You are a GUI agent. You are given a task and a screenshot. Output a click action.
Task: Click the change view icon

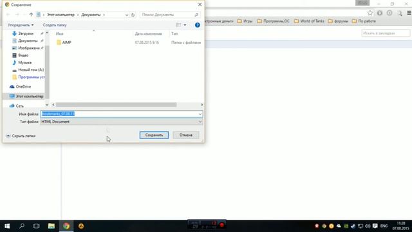click(178, 25)
